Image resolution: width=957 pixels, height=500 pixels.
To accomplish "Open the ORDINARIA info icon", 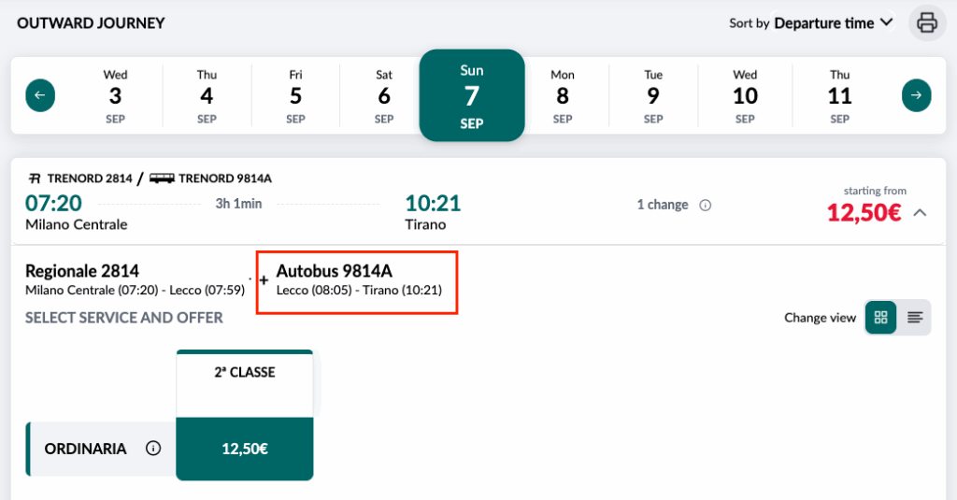I will tap(153, 448).
